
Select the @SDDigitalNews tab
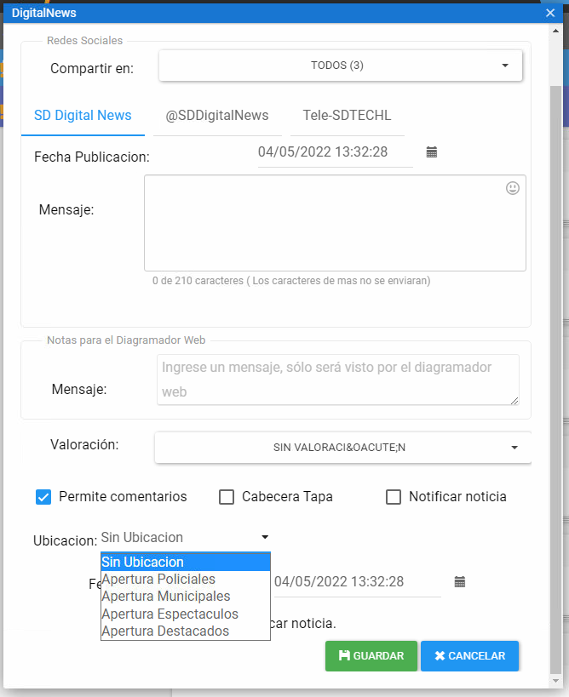point(217,116)
